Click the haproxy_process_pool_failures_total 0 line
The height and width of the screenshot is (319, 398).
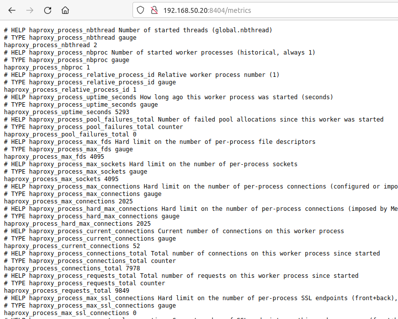point(70,134)
